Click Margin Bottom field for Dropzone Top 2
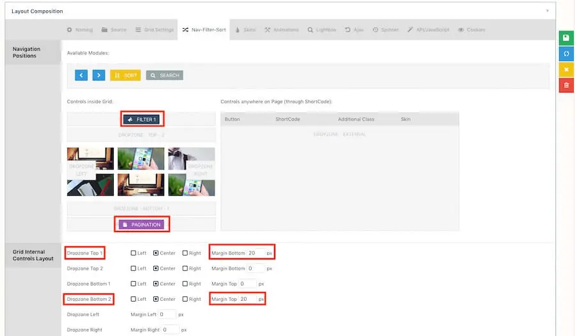Screen dimensions: 575x336 (x=256, y=268)
